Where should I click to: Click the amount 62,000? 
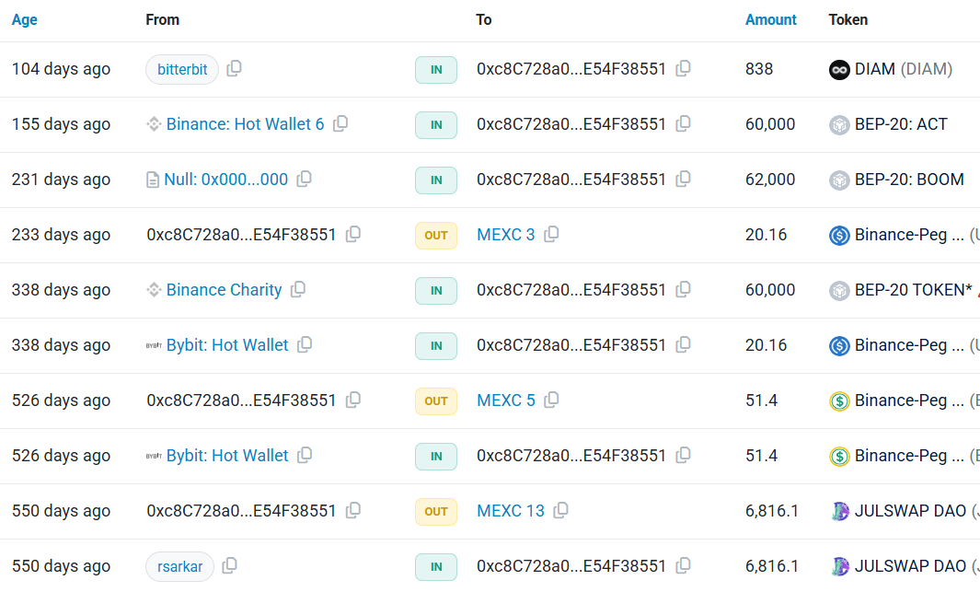pos(770,180)
